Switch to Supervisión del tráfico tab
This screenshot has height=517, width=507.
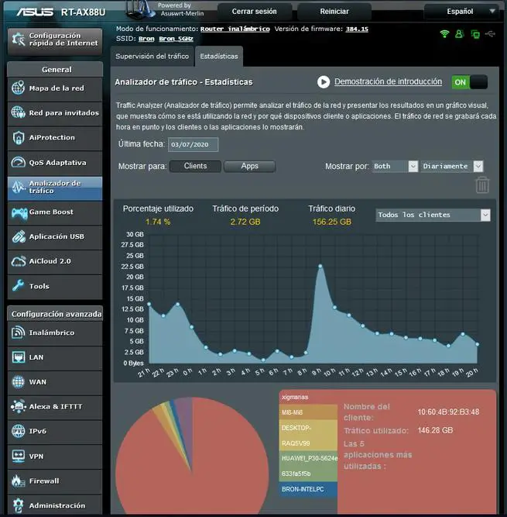(152, 57)
